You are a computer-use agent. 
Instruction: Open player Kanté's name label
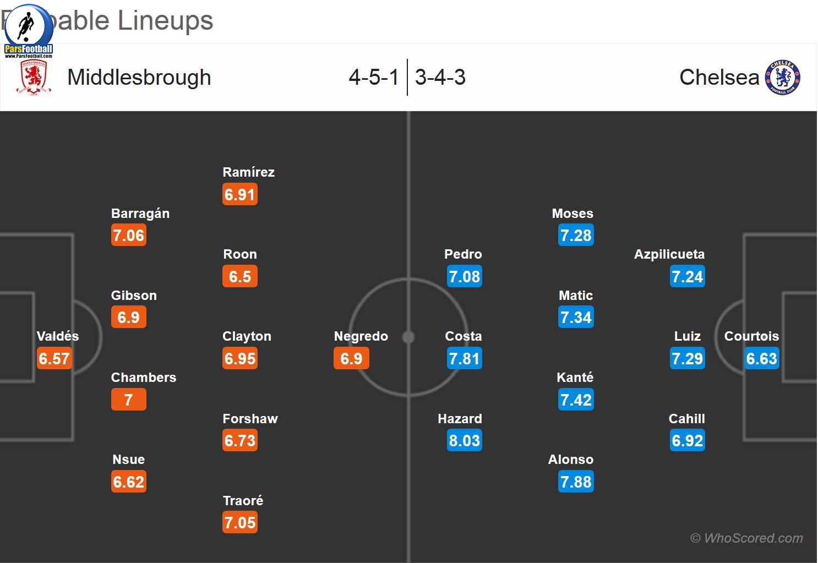[575, 378]
